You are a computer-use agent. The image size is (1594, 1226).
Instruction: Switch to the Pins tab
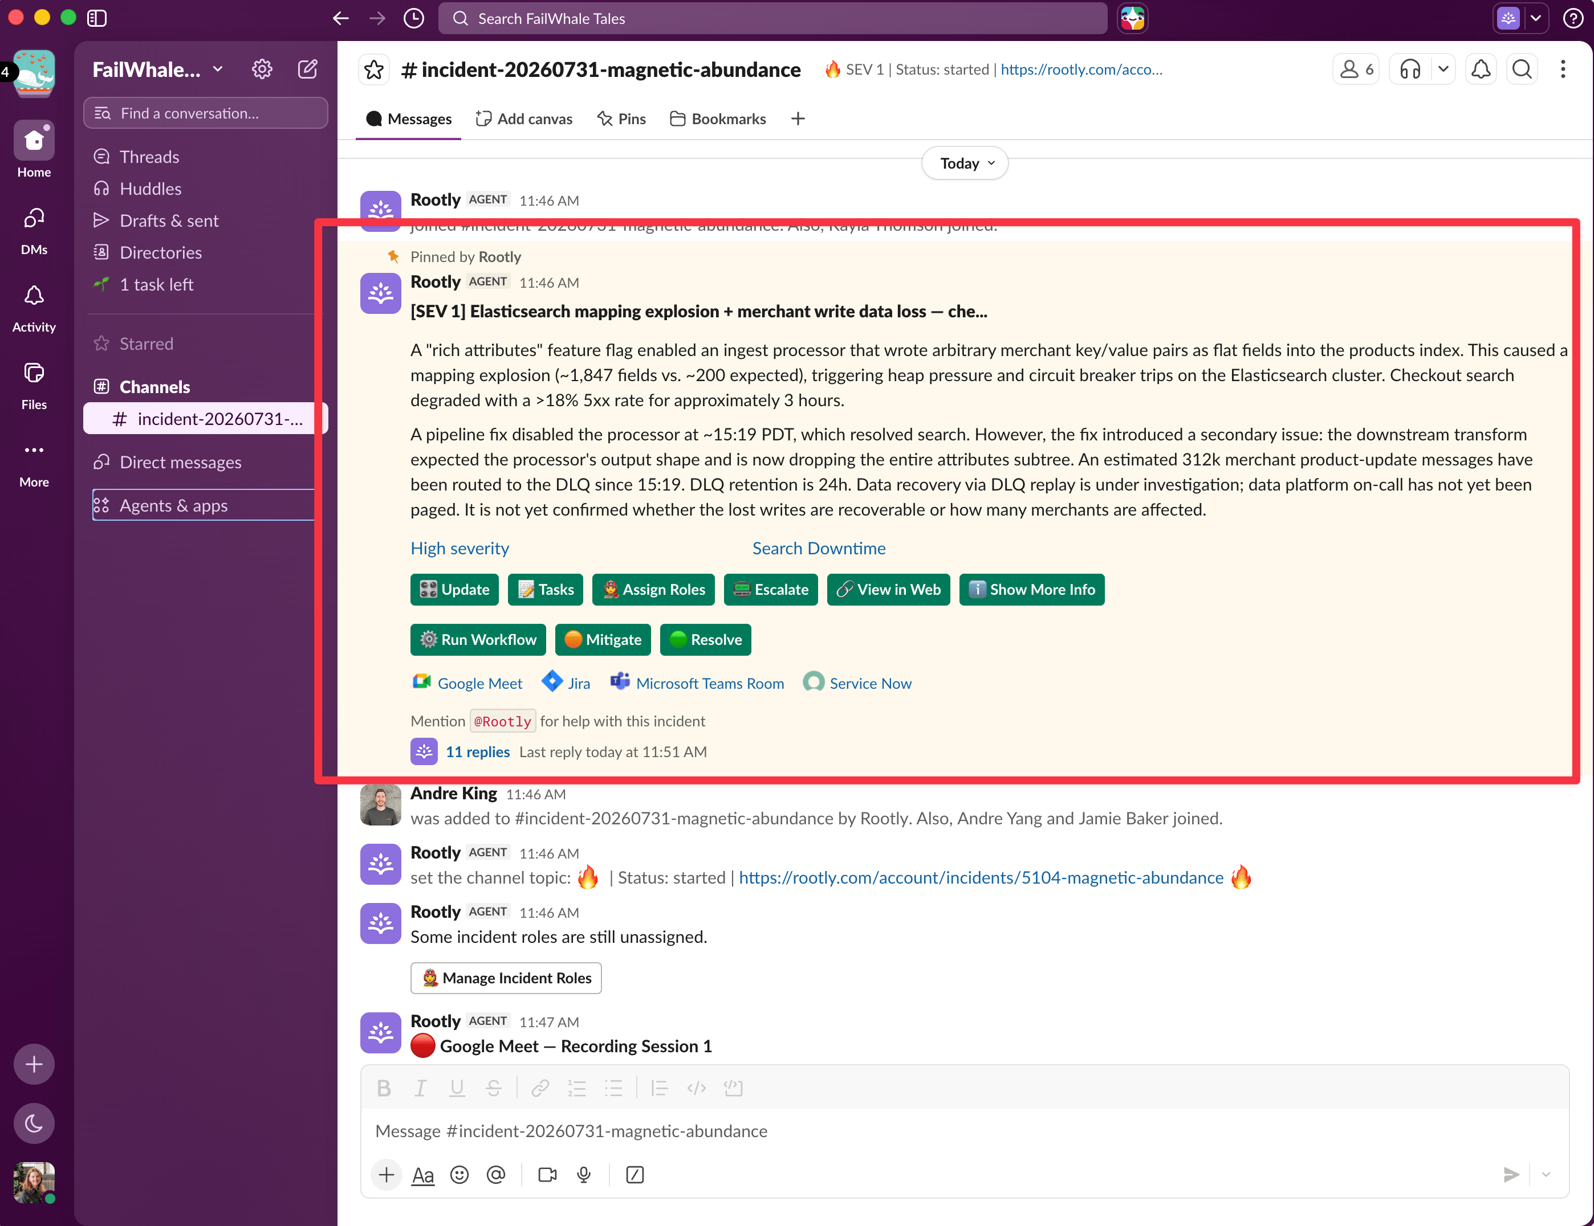[x=621, y=119]
